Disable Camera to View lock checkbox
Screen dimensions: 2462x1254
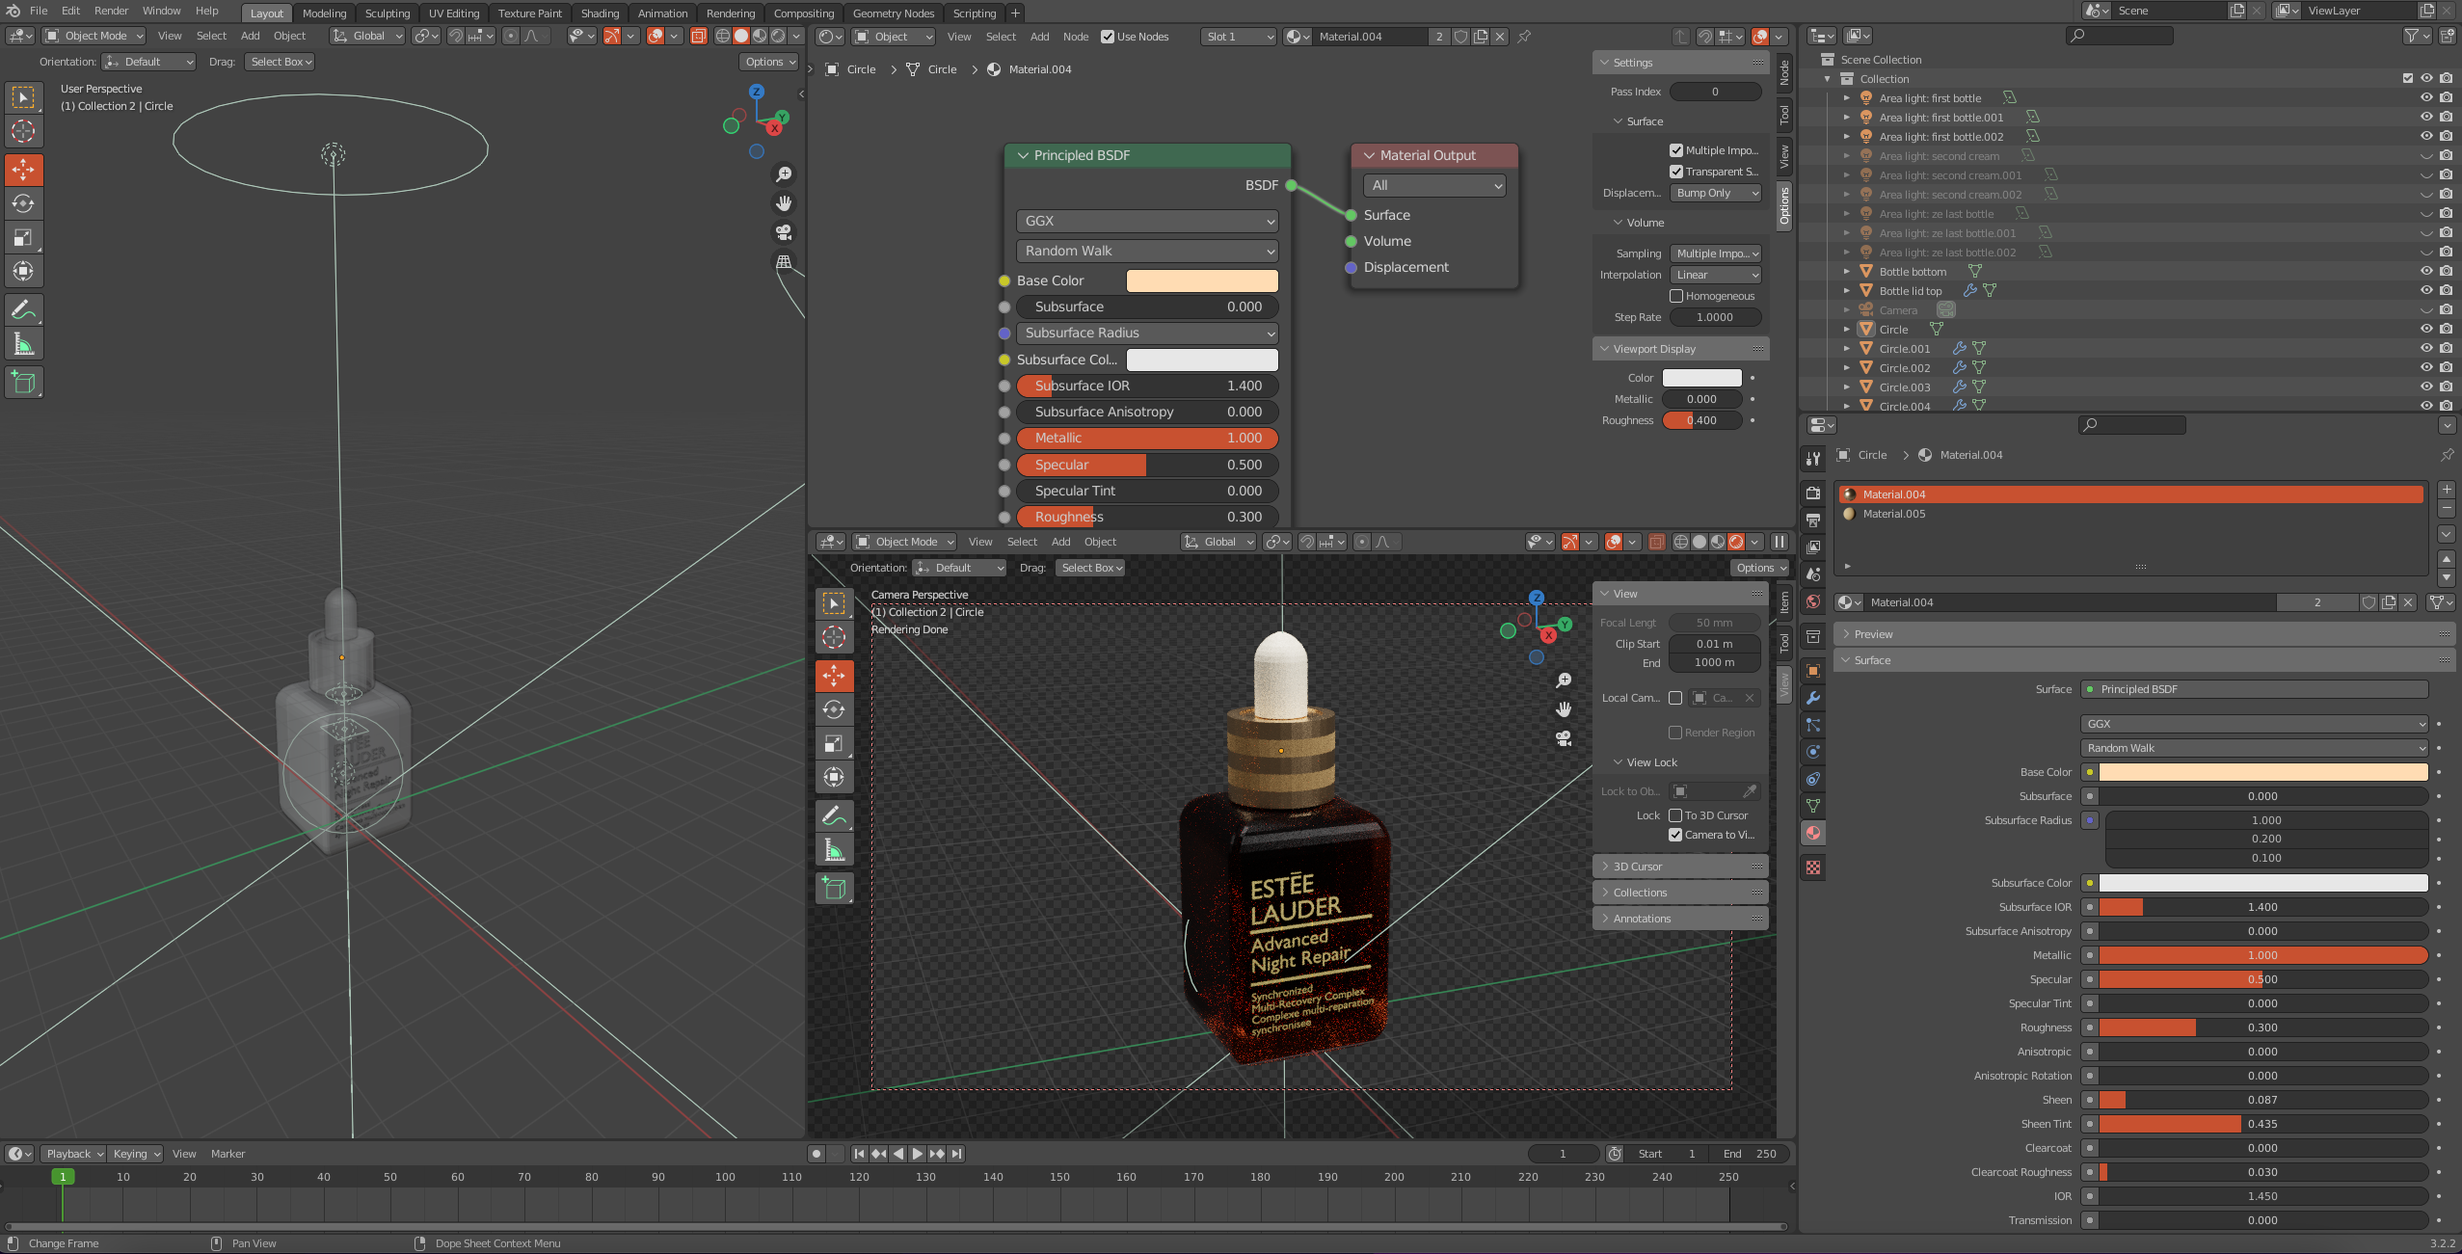pyautogui.click(x=1675, y=835)
